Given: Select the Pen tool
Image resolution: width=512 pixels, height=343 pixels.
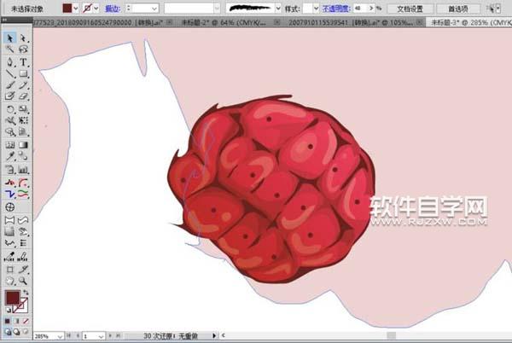Looking at the screenshot, I should (9, 62).
